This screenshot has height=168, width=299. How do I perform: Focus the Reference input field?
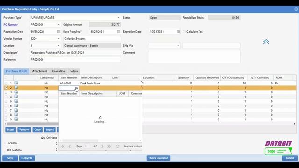pos(75,60)
